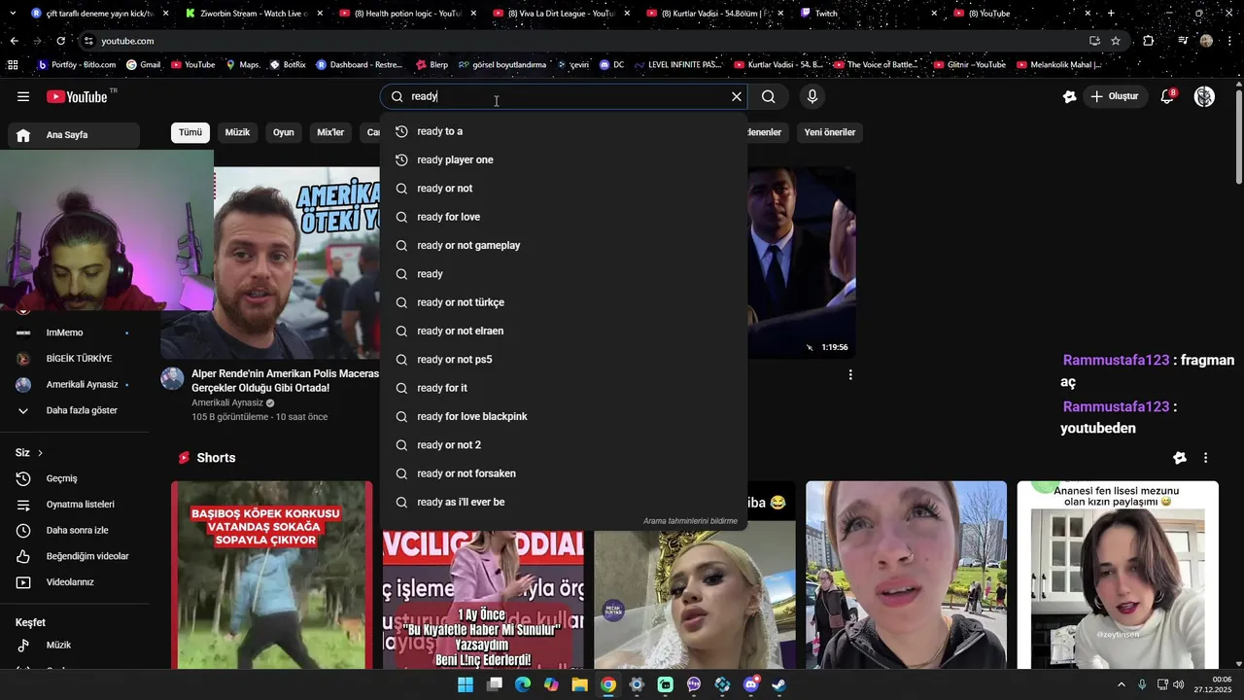
Task: Open the ImMemo subscription channel
Action: point(74,332)
